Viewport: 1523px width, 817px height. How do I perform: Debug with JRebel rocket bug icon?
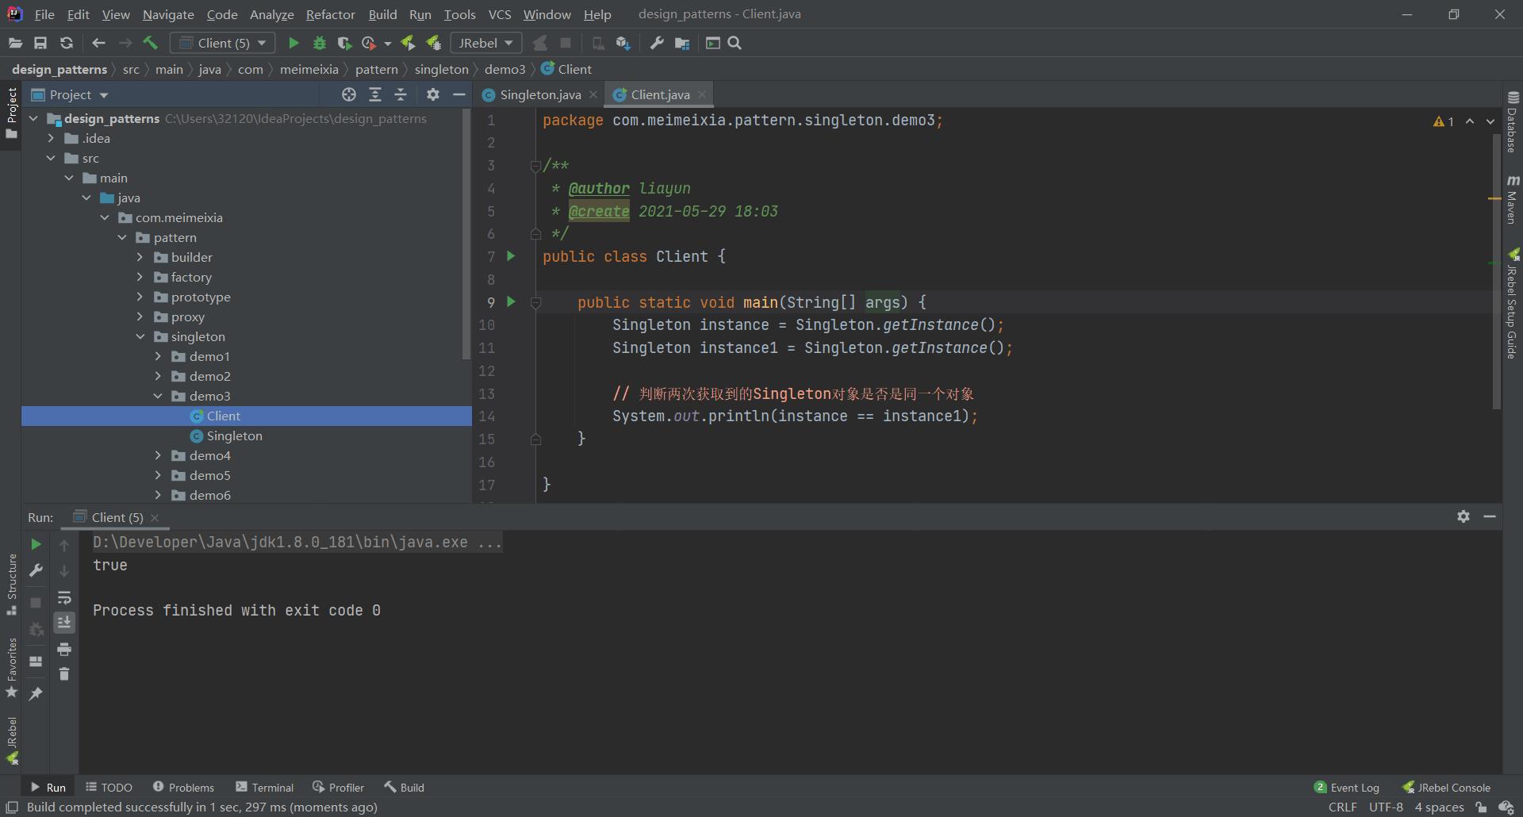pyautogui.click(x=433, y=43)
